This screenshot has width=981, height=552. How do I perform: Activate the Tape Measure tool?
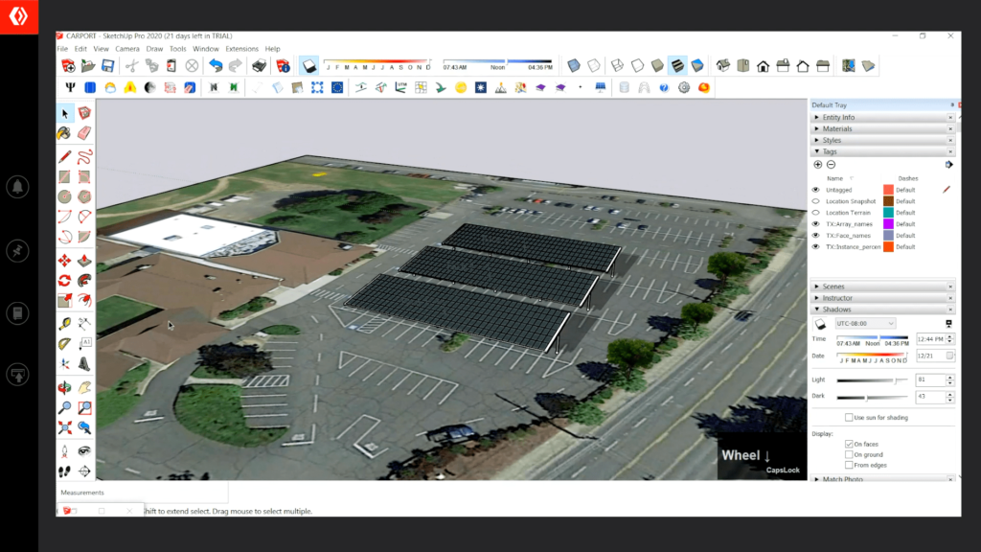[x=64, y=324]
